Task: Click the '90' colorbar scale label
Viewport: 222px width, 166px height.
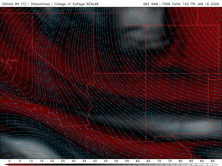Action: (x=202, y=161)
